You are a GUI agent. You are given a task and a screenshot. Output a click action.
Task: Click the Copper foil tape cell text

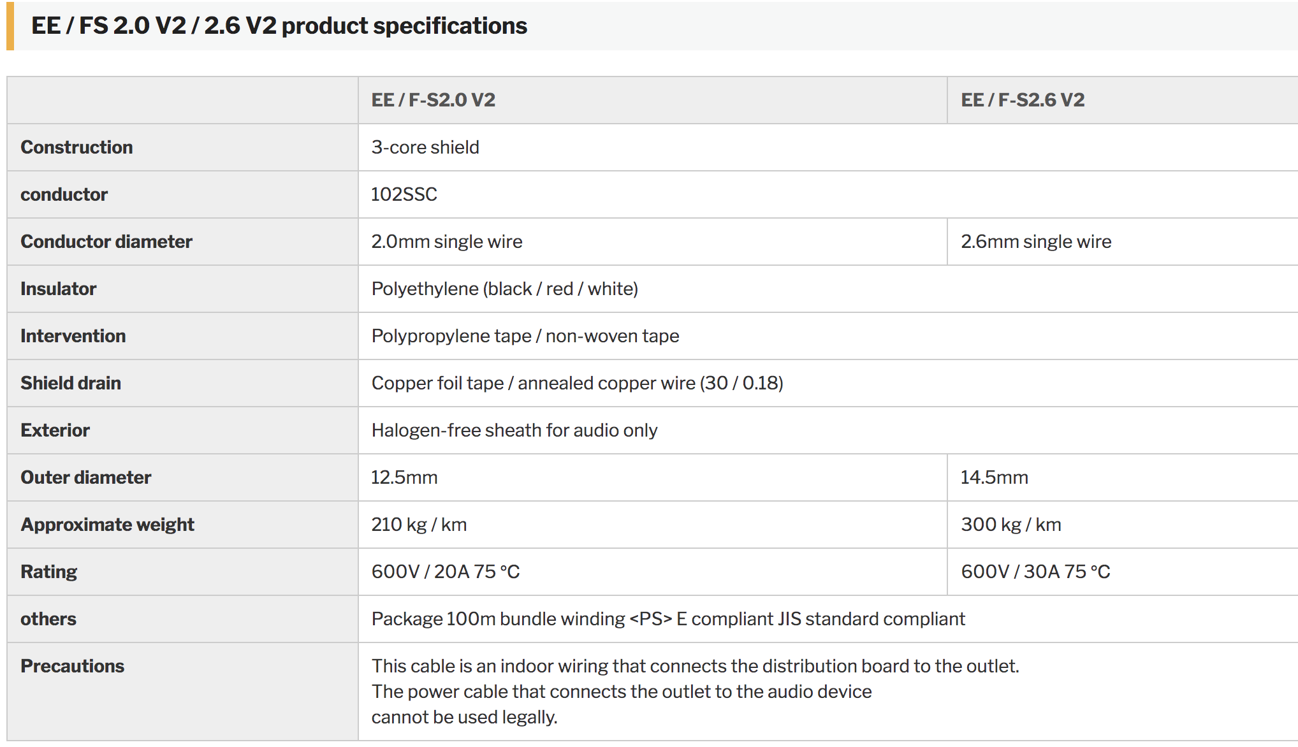578,383
